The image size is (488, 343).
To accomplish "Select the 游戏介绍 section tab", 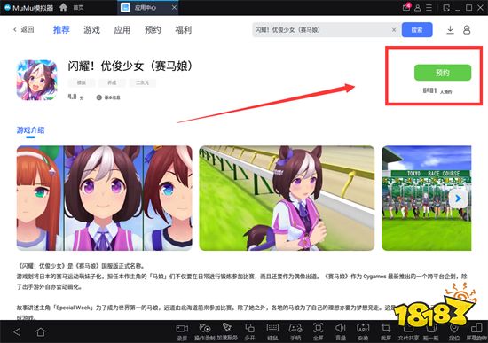I will click(30, 130).
